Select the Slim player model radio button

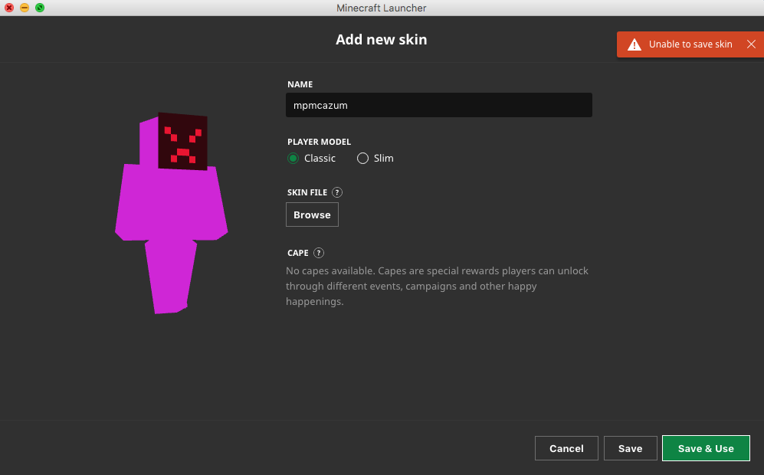363,159
